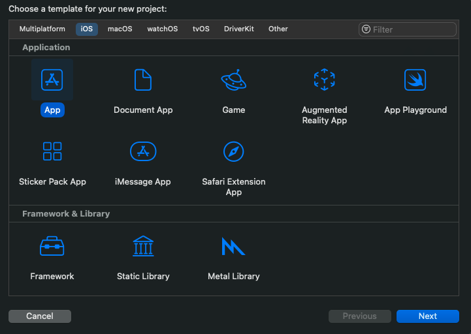Choose the Metal Library icon
This screenshot has height=334, width=471.
click(233, 246)
